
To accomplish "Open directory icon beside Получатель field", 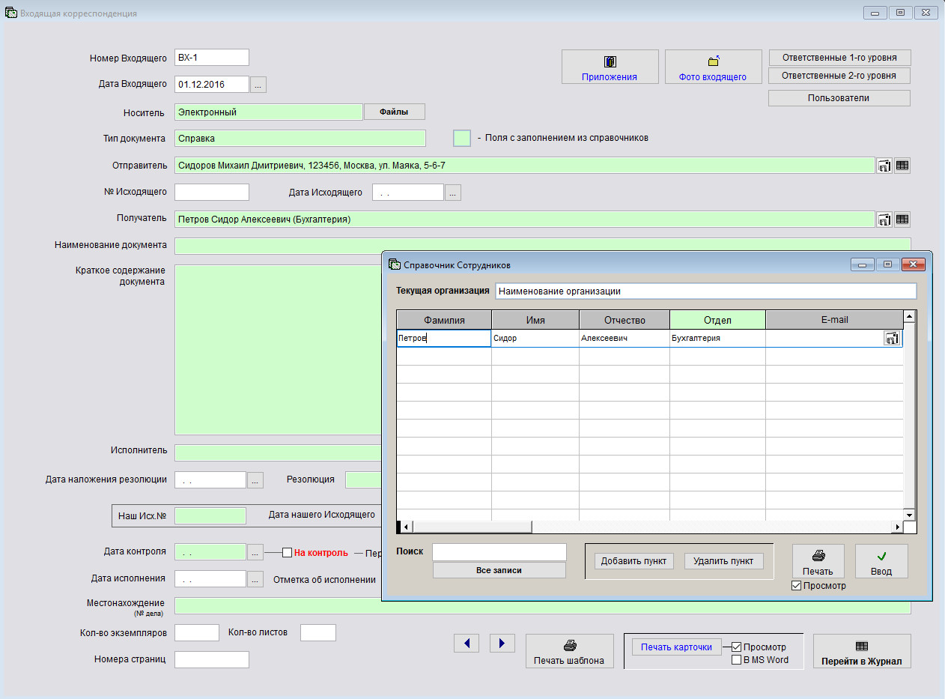I will pos(884,220).
